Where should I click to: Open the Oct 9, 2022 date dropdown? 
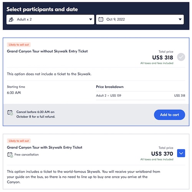click(140, 20)
